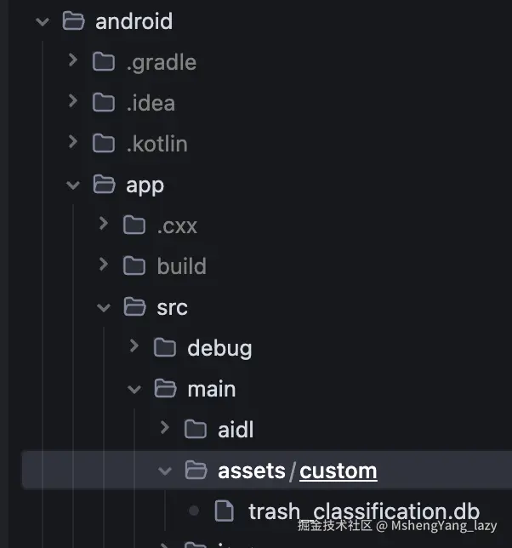This screenshot has height=548, width=512.
Task: Click the open app folder icon
Action: point(104,185)
